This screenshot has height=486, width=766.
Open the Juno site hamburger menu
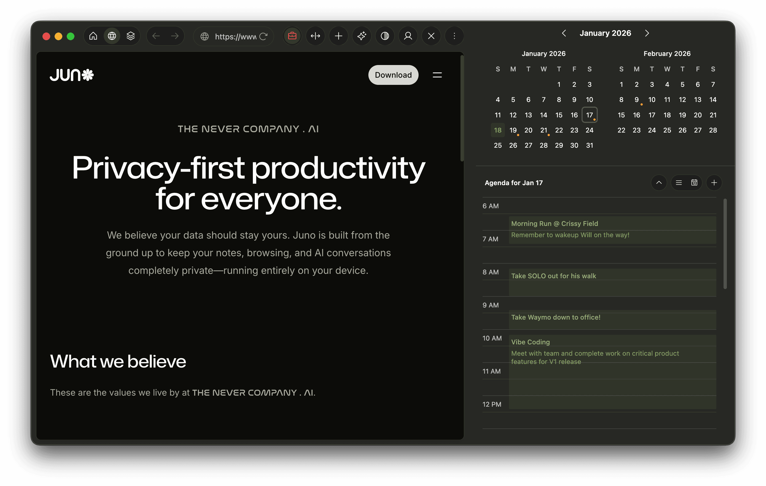[437, 75]
